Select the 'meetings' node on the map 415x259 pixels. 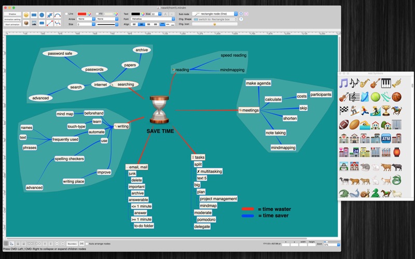pos(249,110)
